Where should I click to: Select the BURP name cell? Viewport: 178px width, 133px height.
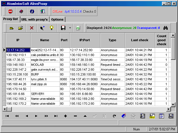point(45,74)
